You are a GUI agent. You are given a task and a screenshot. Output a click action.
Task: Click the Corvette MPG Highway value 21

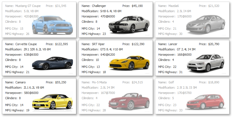point(28,72)
